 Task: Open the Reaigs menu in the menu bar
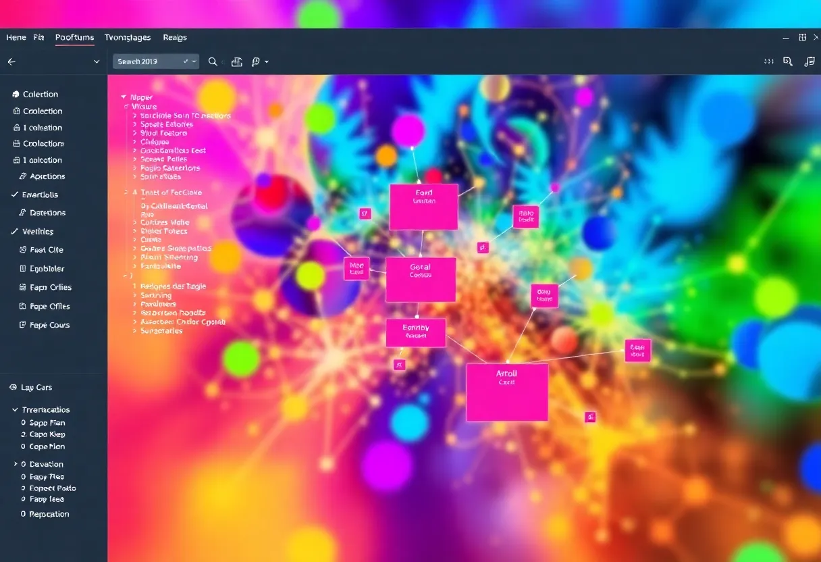[174, 37]
